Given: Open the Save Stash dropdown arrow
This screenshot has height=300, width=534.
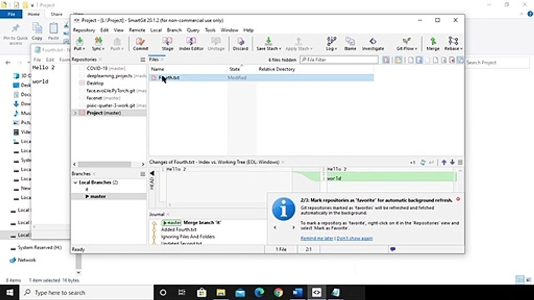Looking at the screenshot, I should point(280,49).
